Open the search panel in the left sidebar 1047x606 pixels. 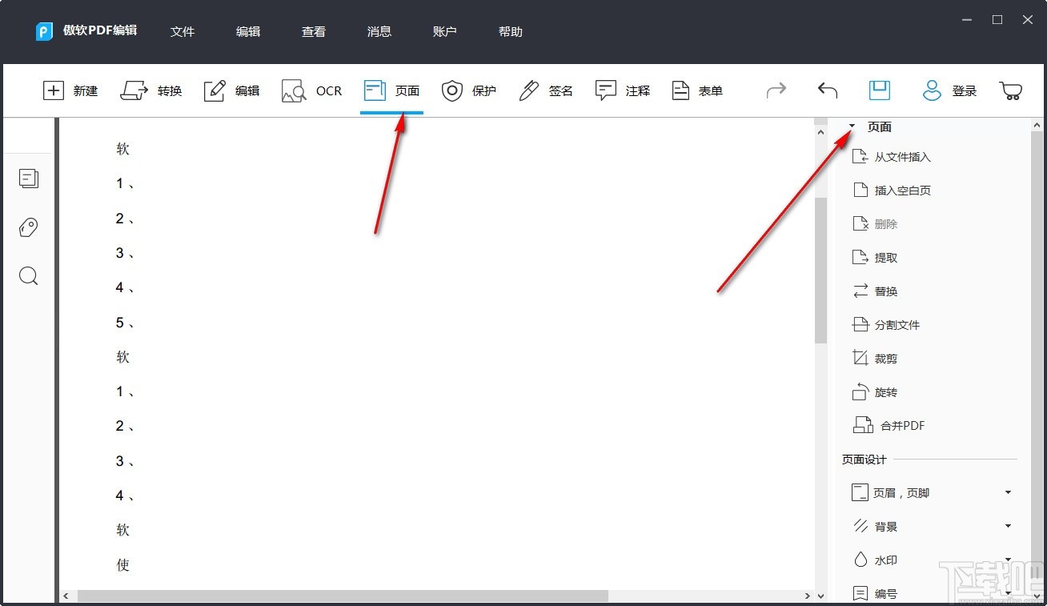(28, 275)
